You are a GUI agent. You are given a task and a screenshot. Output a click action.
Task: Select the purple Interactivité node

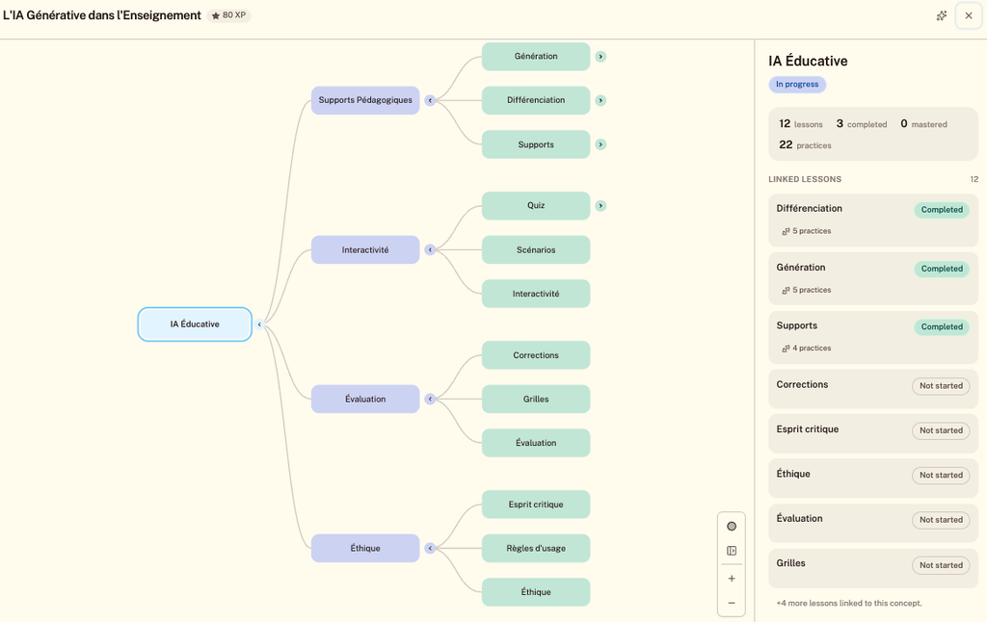click(x=365, y=249)
